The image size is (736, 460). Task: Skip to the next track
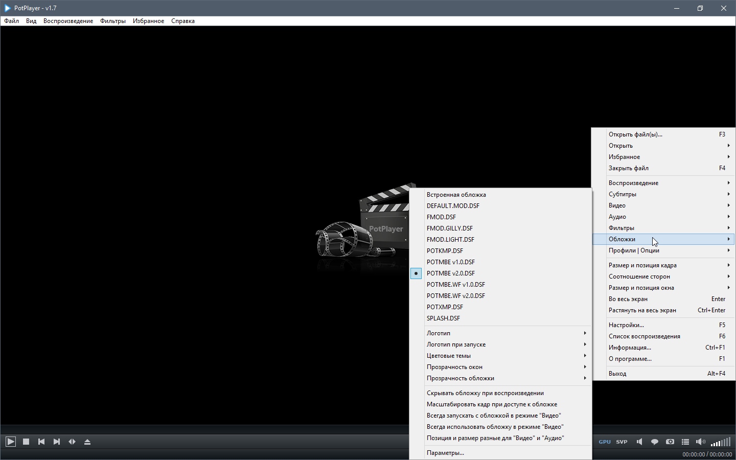(57, 442)
